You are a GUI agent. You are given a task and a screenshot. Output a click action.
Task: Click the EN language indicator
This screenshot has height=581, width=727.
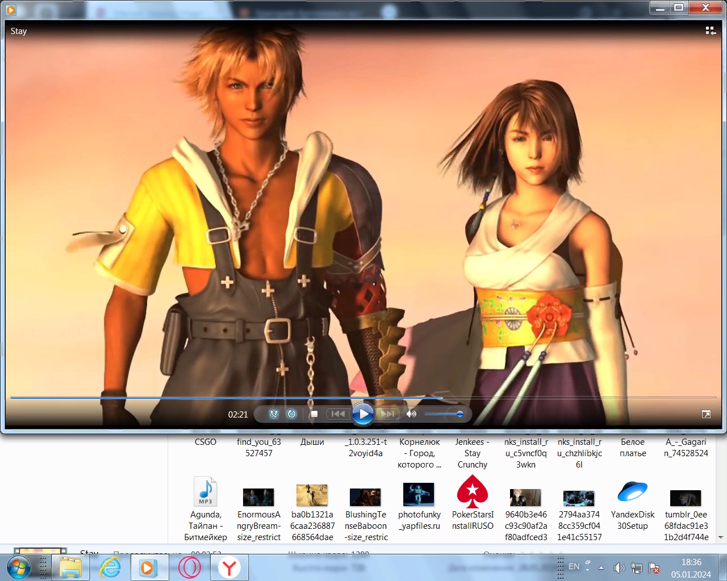tap(574, 566)
